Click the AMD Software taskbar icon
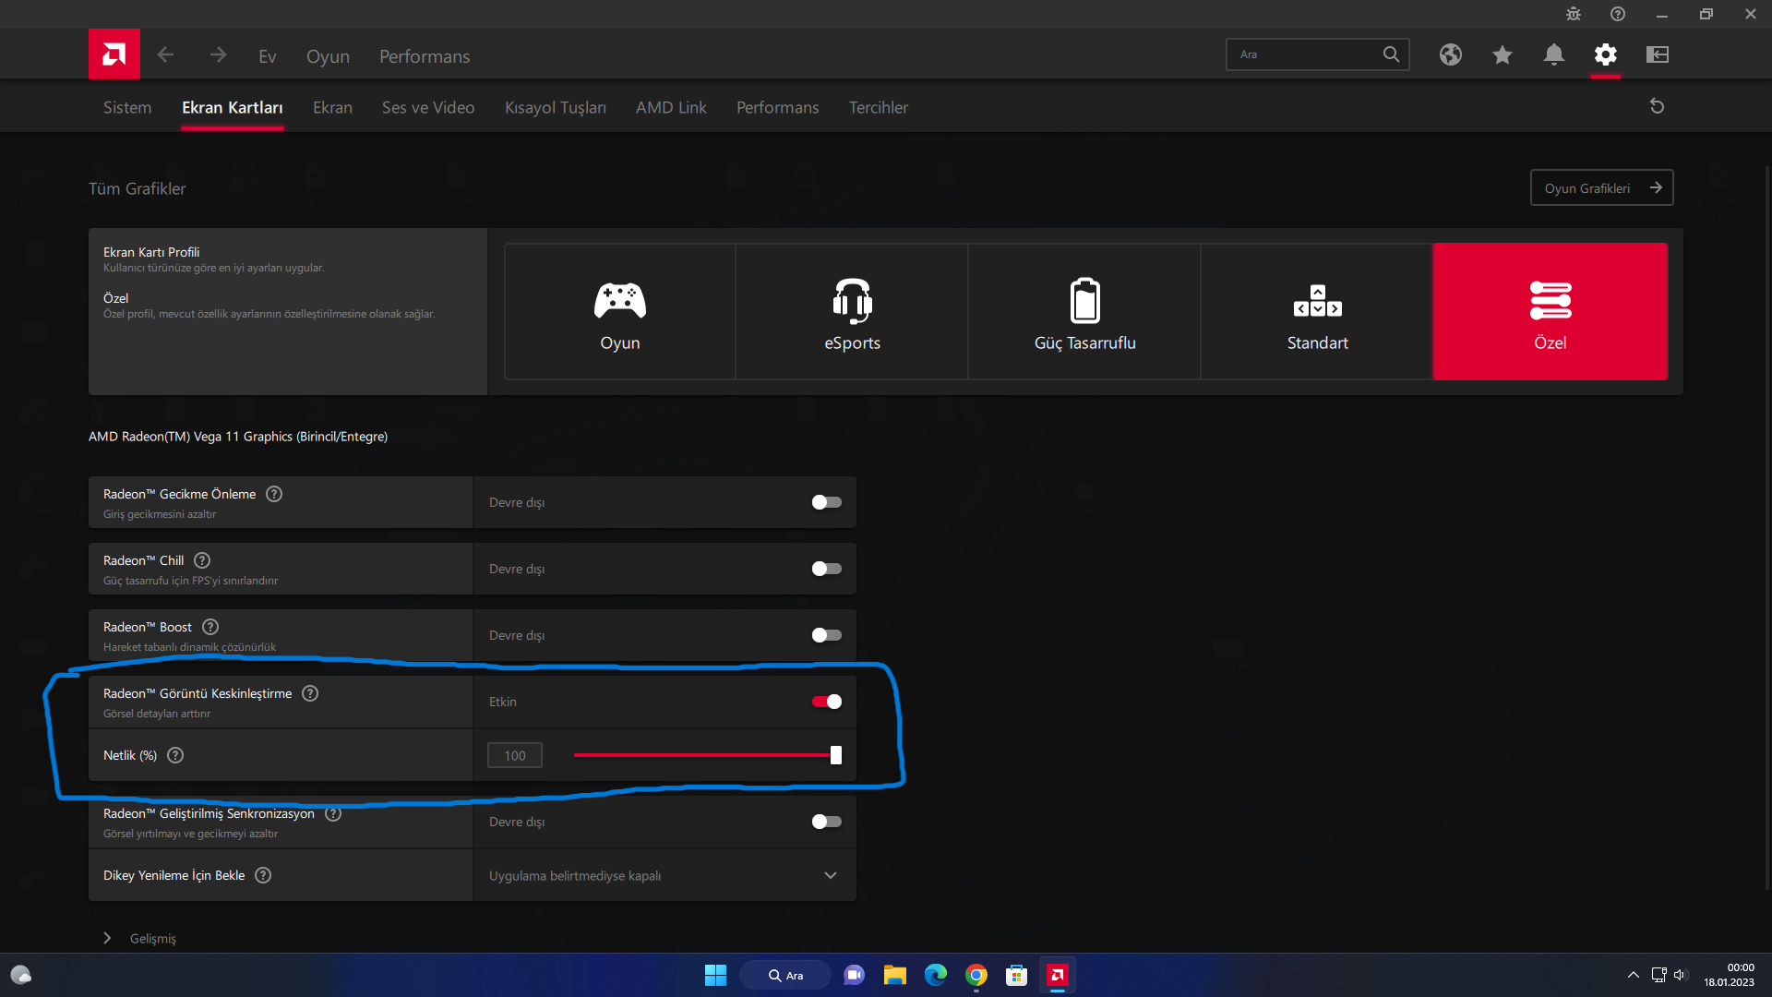The width and height of the screenshot is (1772, 997). point(1058,975)
